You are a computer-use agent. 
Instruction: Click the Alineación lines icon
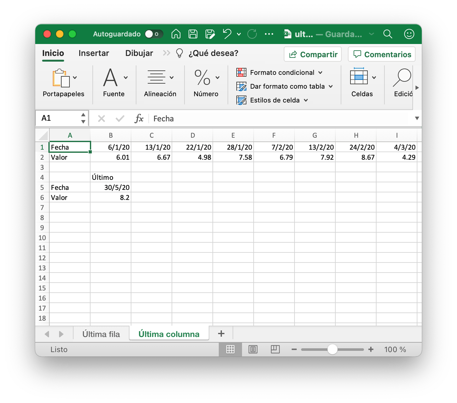pos(157,77)
